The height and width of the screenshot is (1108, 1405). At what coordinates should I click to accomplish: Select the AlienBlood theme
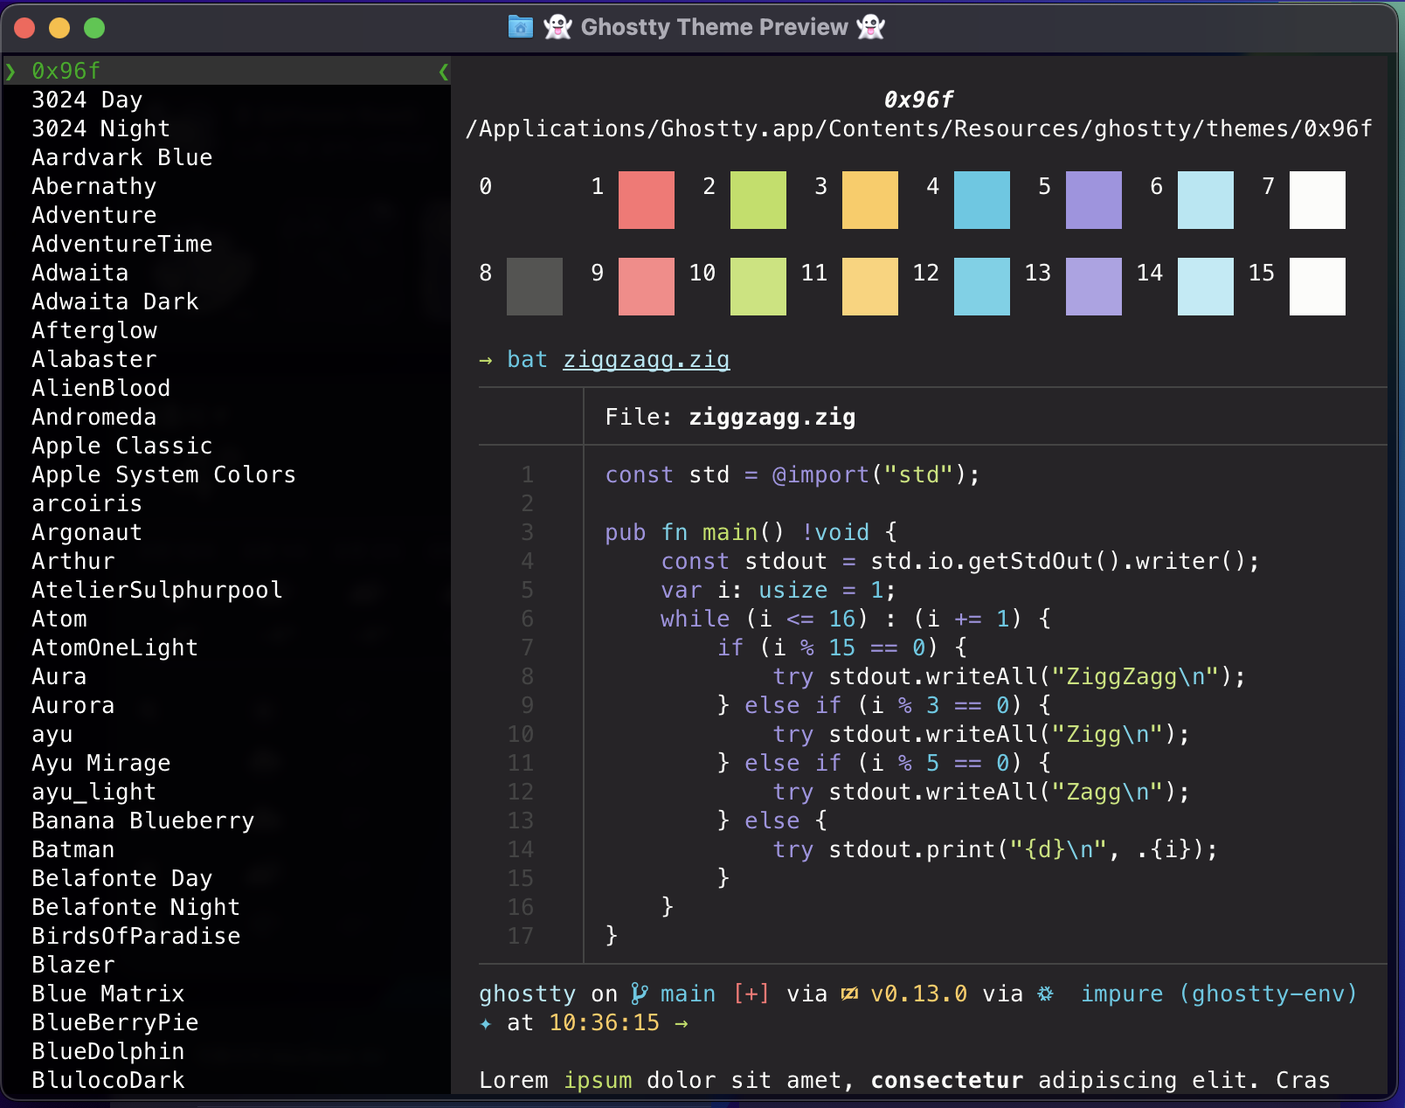100,388
